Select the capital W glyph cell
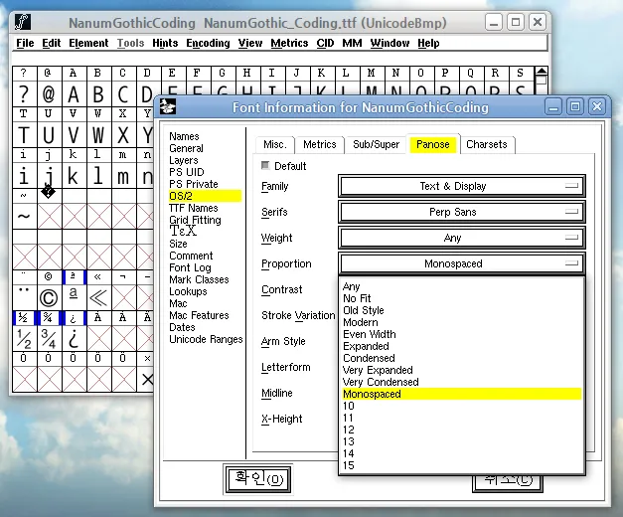 click(98, 135)
